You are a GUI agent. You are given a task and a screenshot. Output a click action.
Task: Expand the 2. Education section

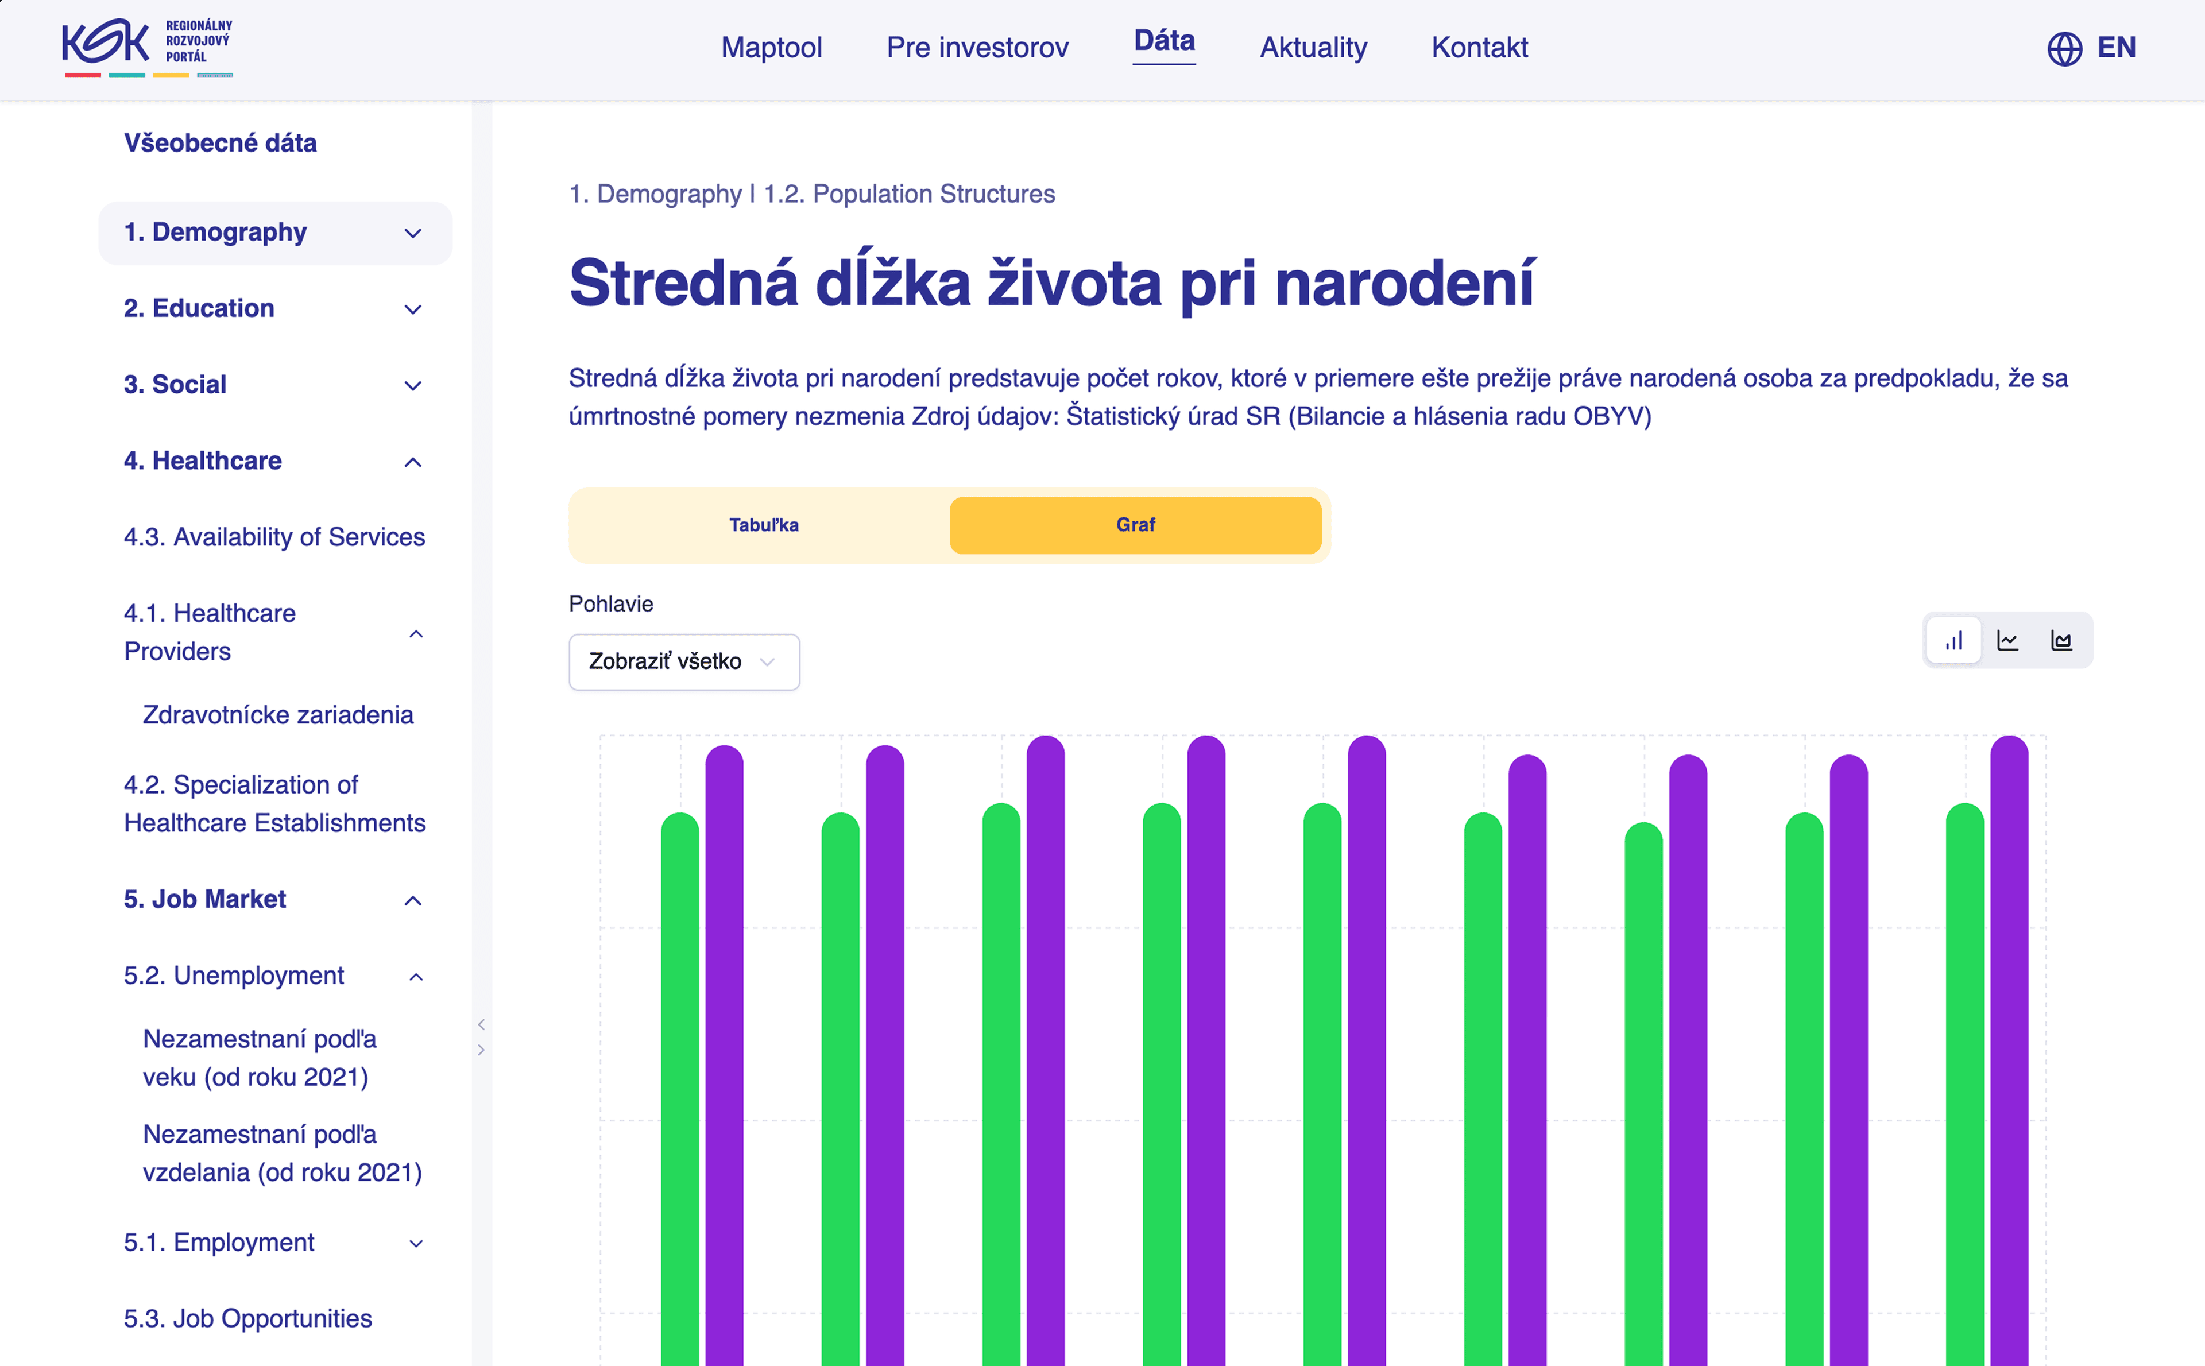coord(413,310)
